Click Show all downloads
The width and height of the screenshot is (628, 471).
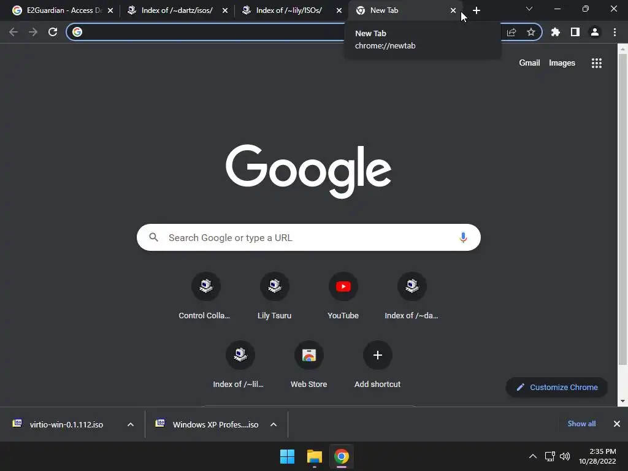[x=581, y=424]
